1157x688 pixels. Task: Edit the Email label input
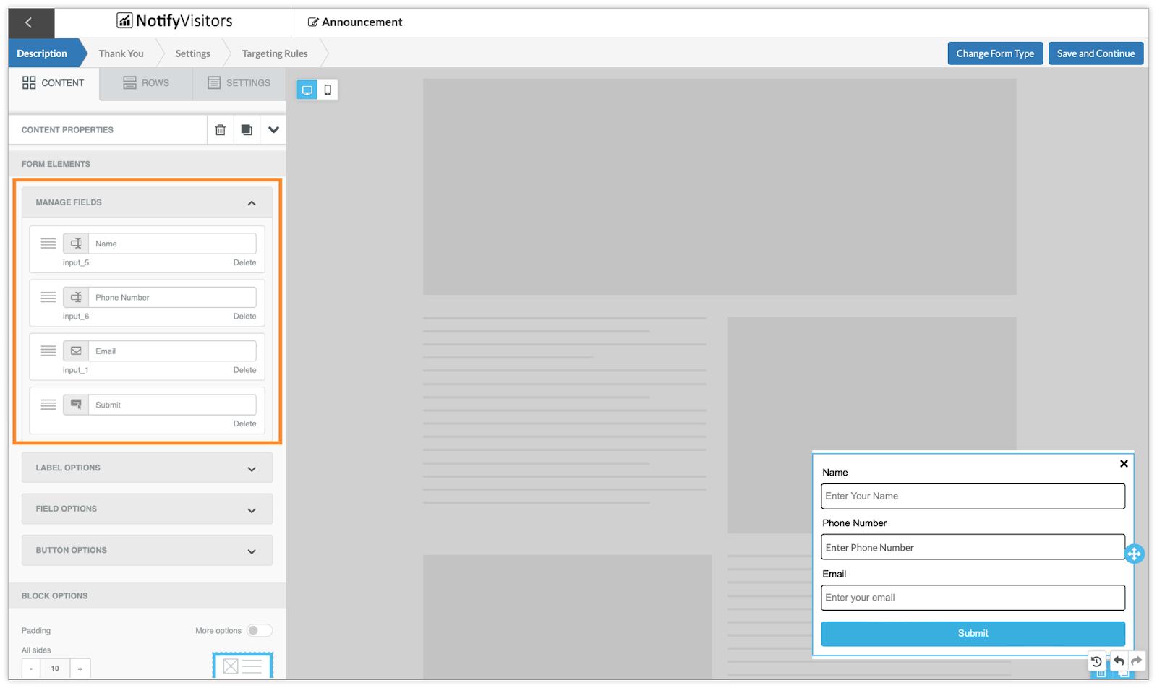point(172,351)
